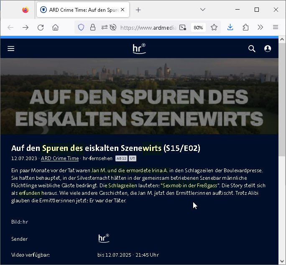Viewport: 286px width, 265px height.
Task: Click the address bar URL field
Action: (x=148, y=28)
